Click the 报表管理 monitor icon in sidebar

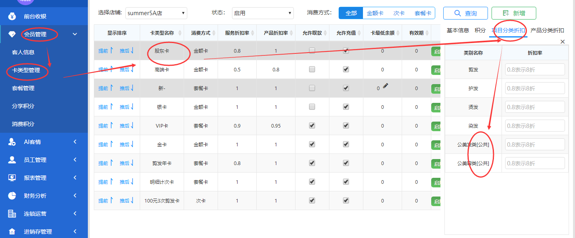tap(12, 178)
